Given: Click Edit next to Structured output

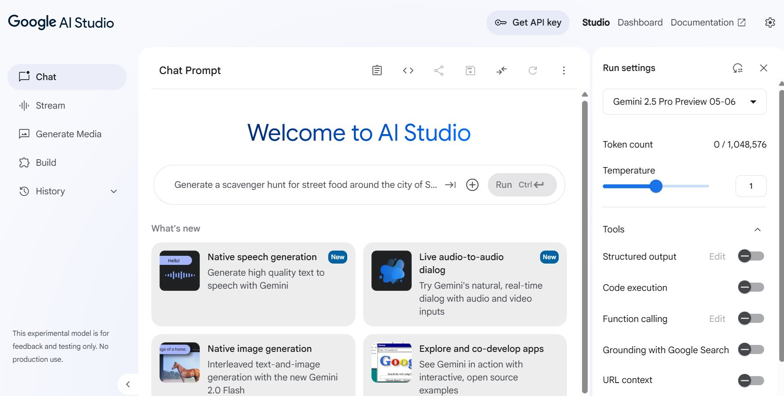Looking at the screenshot, I should click(x=717, y=257).
